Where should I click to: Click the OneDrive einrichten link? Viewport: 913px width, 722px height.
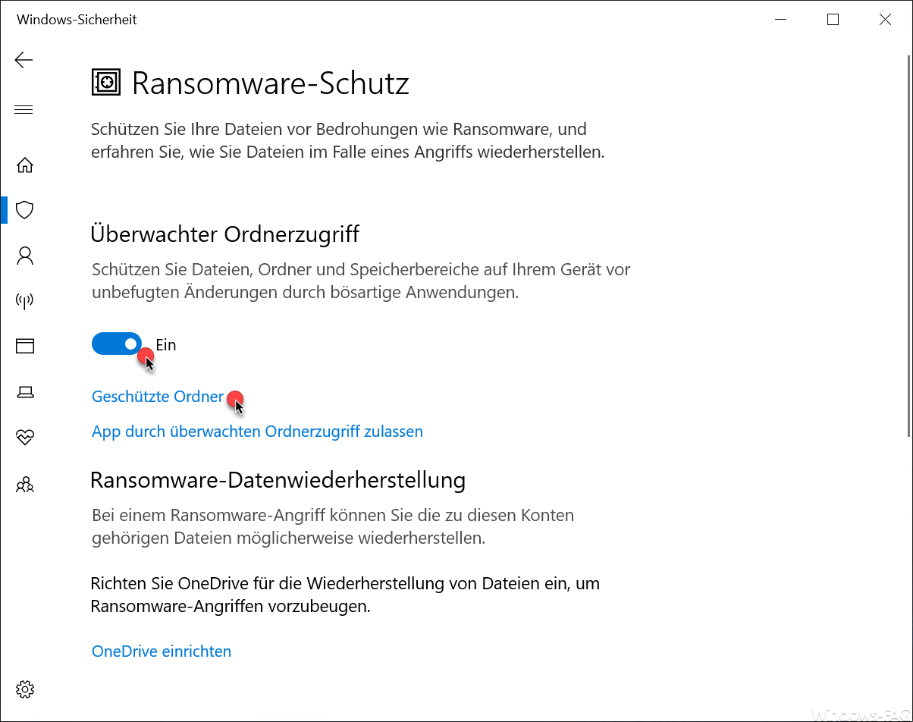[x=162, y=651]
